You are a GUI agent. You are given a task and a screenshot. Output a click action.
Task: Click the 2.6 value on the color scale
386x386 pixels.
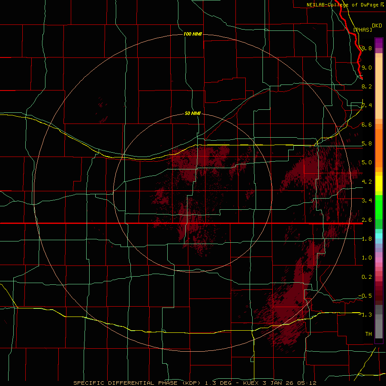tap(367, 220)
